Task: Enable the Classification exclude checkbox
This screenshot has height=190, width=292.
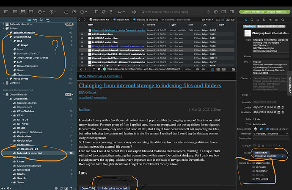Action: point(253,163)
